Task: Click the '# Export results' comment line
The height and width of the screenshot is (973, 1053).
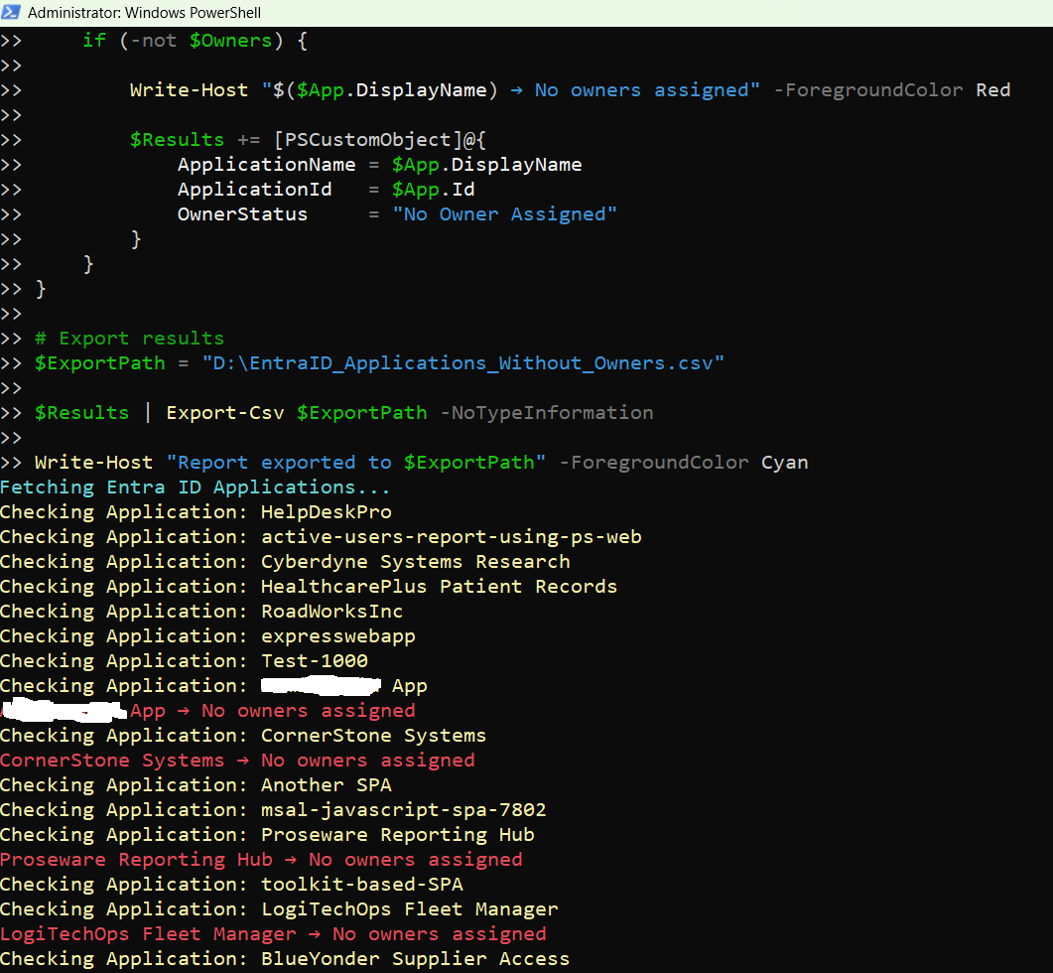Action: pyautogui.click(x=129, y=339)
